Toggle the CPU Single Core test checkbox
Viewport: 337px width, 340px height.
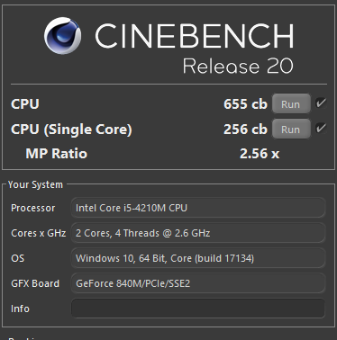321,129
